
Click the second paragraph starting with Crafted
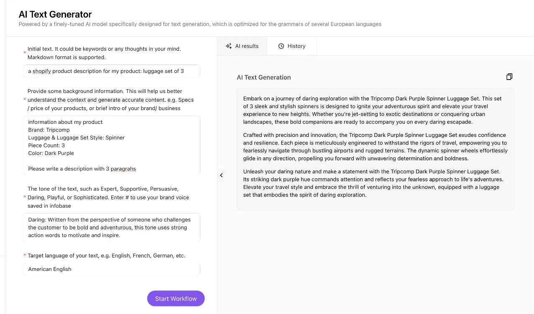tap(375, 147)
